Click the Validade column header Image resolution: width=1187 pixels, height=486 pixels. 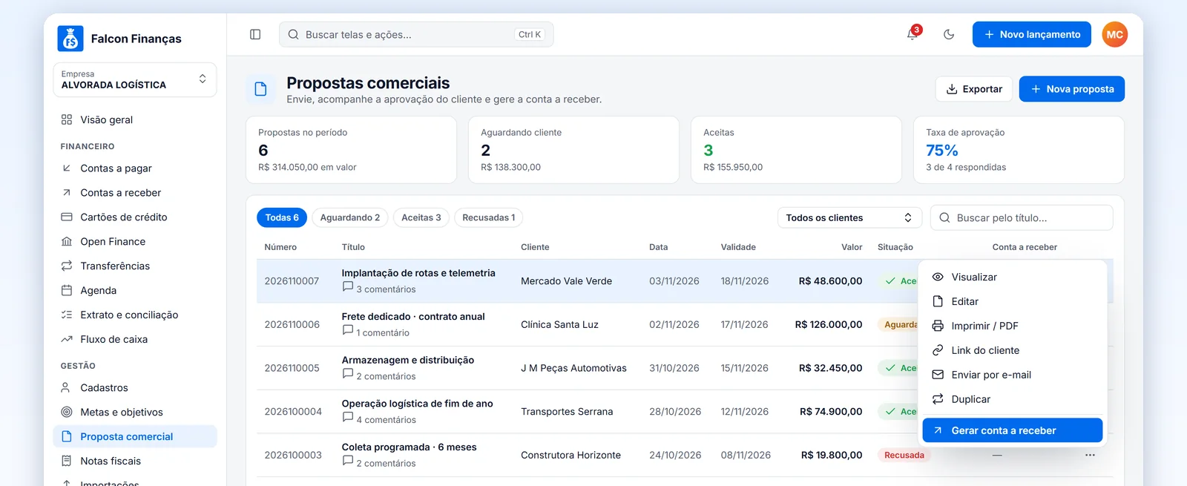click(738, 247)
